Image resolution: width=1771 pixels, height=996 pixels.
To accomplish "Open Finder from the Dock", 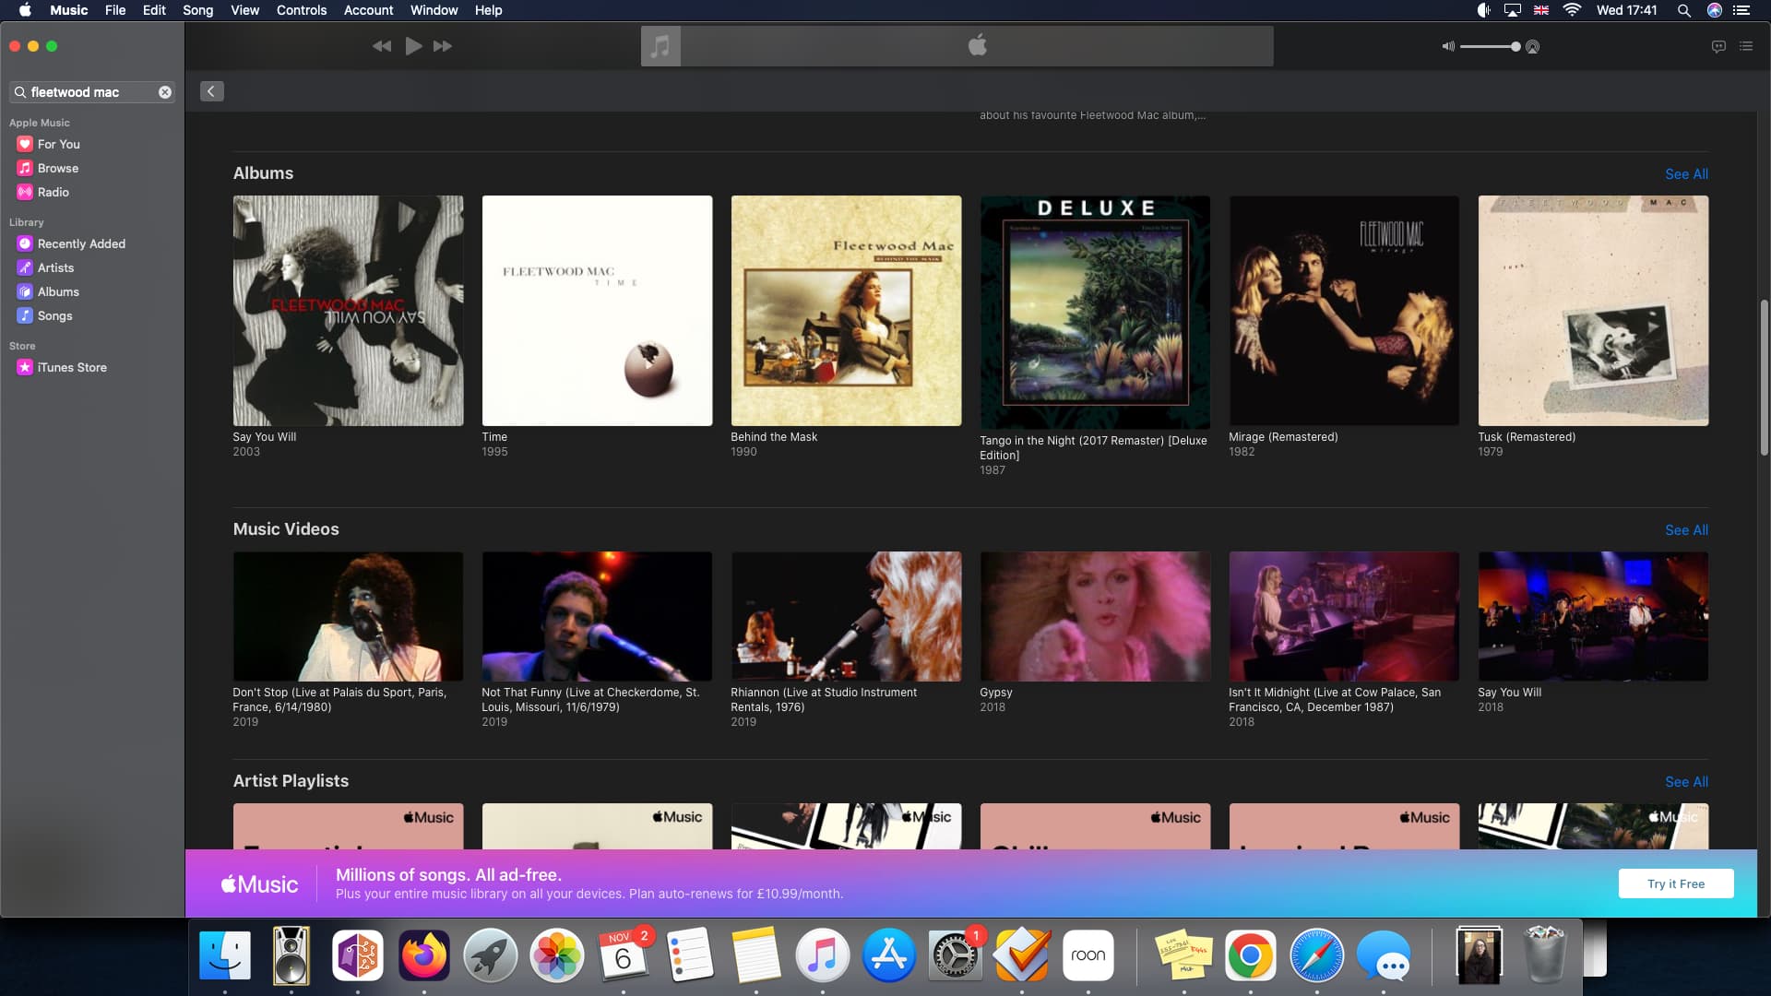I will click(x=225, y=954).
